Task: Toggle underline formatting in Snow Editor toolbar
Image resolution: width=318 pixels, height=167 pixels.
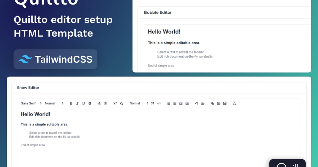Action: 83,103
